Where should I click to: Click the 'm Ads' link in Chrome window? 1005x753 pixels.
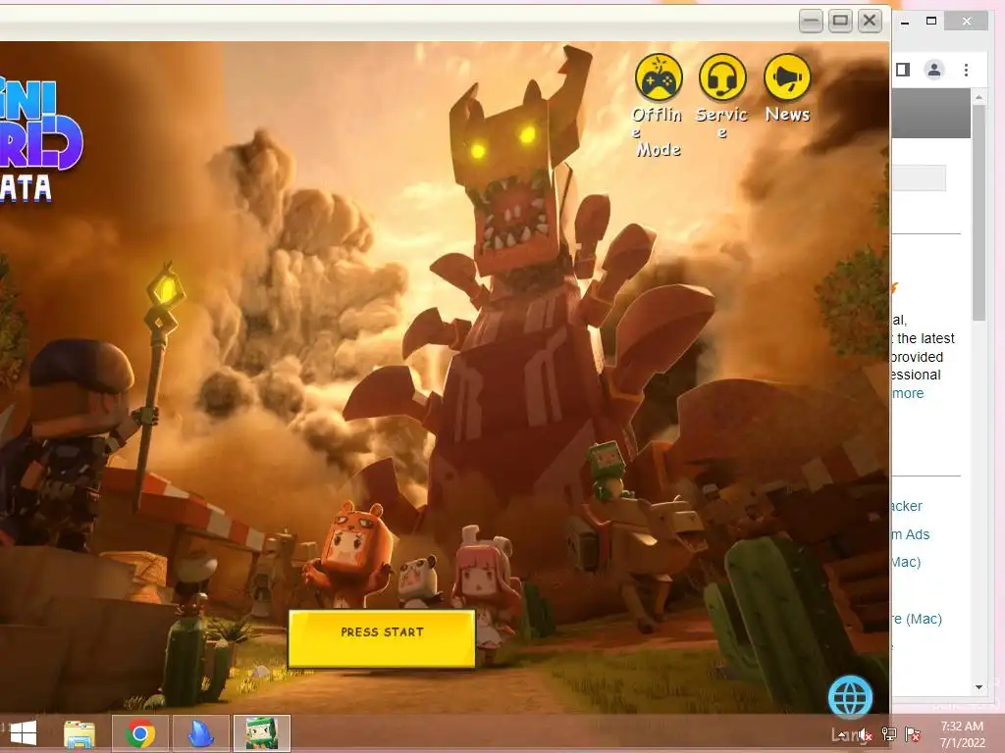[x=910, y=534]
